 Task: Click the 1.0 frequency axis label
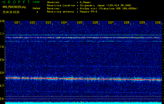(x=2, y=47)
